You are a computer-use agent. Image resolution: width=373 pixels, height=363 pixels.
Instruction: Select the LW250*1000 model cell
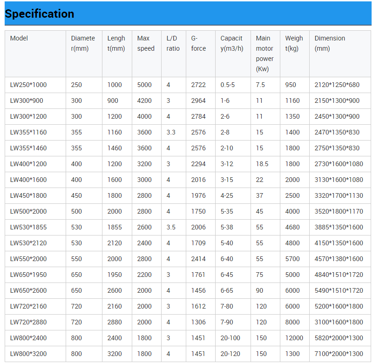(28, 85)
